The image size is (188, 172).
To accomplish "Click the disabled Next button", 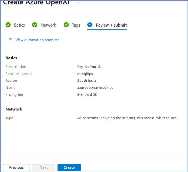I will pyautogui.click(x=44, y=167).
